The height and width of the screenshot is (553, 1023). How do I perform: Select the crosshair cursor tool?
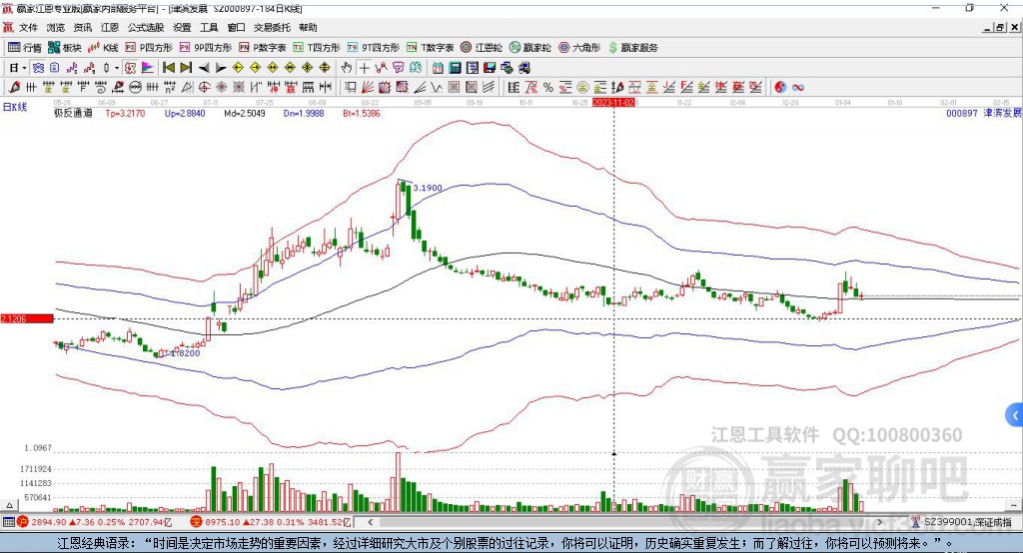click(x=364, y=68)
